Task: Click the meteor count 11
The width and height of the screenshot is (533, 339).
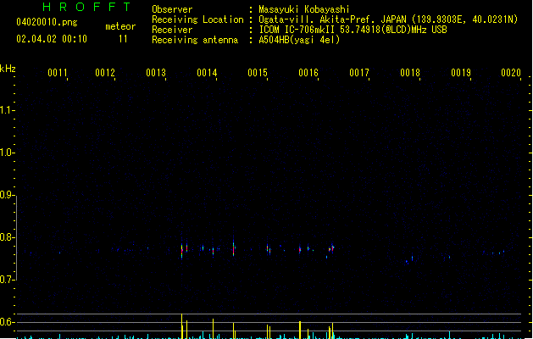Action: coord(123,39)
